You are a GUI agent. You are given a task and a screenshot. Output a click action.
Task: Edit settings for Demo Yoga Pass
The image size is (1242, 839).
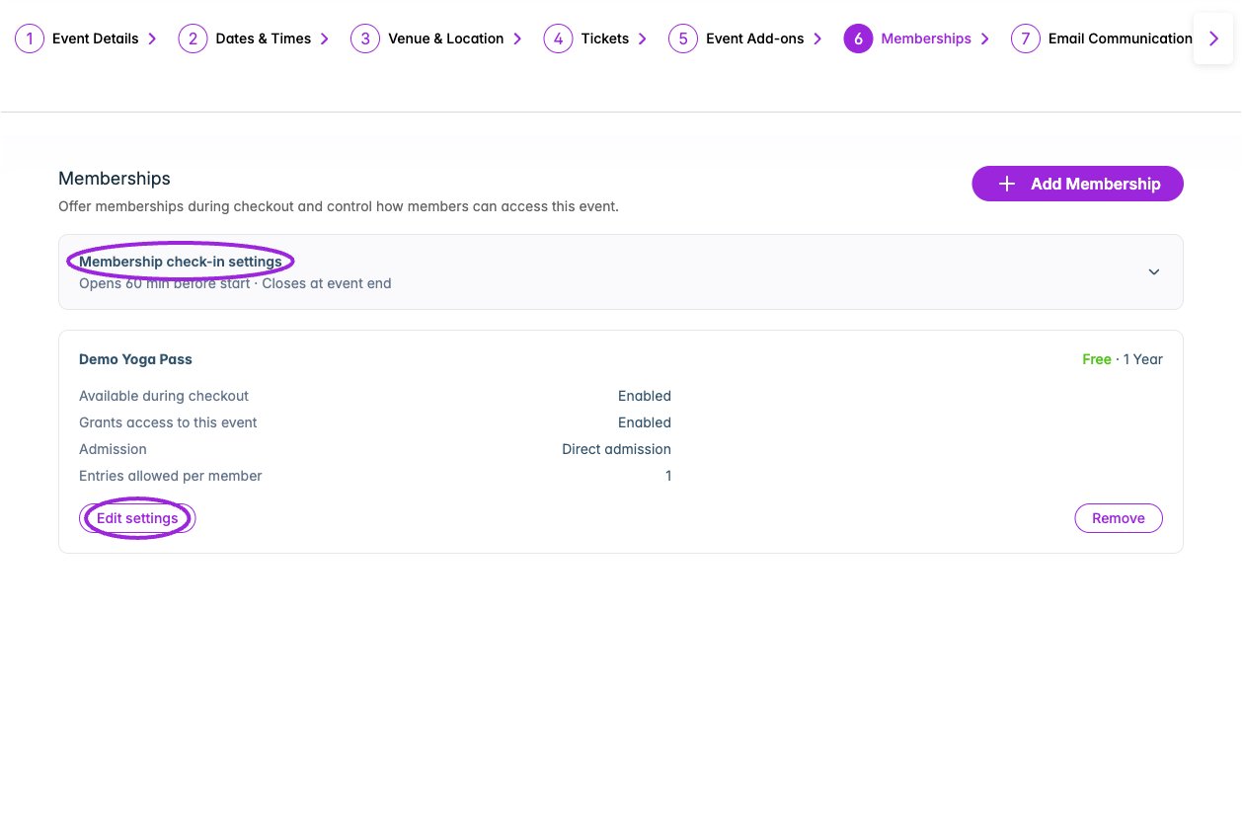click(x=137, y=518)
